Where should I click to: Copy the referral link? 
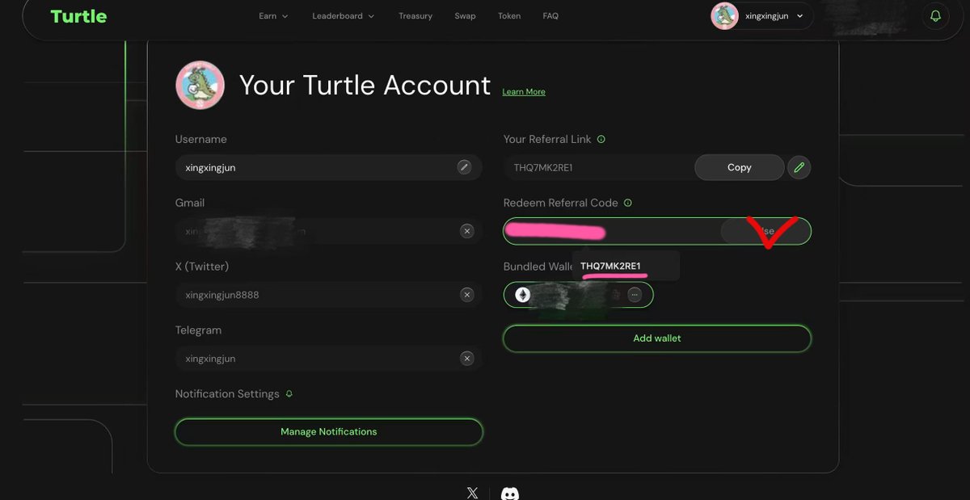(x=739, y=167)
